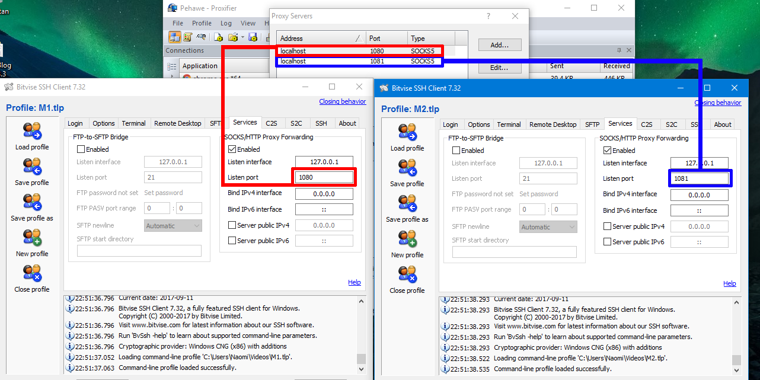Click Listen port 1080 field in M1

click(324, 177)
